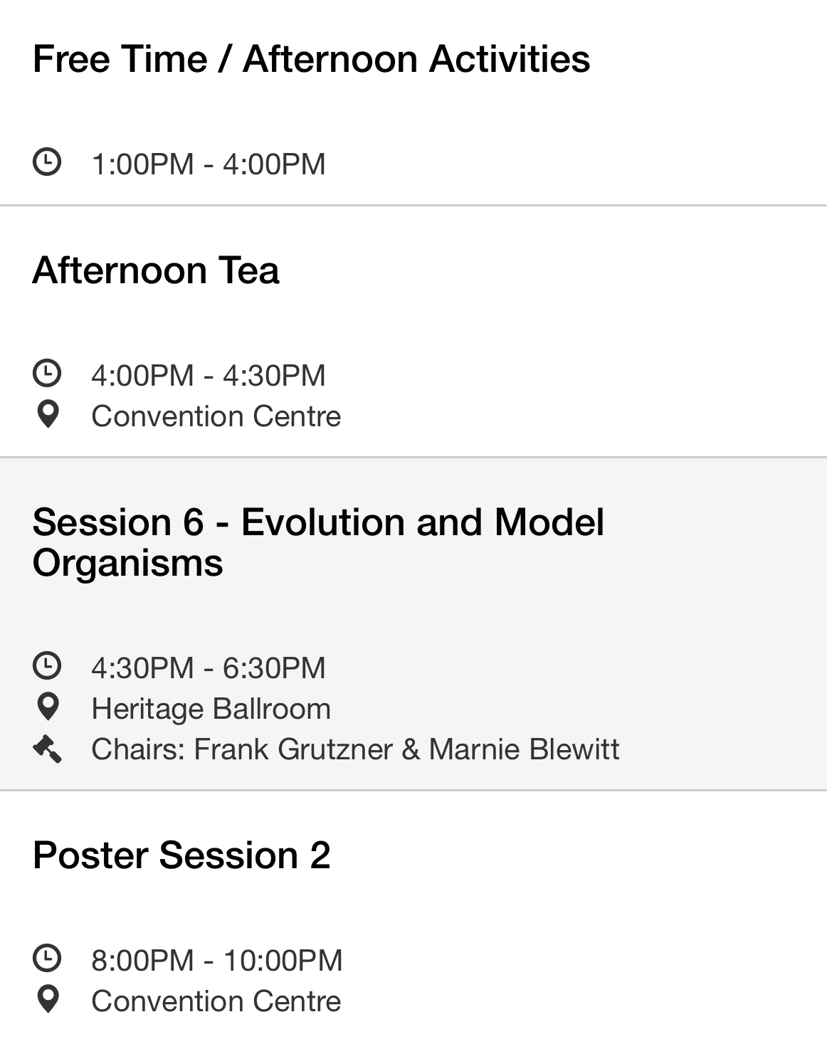Click Convention Centre under Afternoon Tea

(x=216, y=416)
